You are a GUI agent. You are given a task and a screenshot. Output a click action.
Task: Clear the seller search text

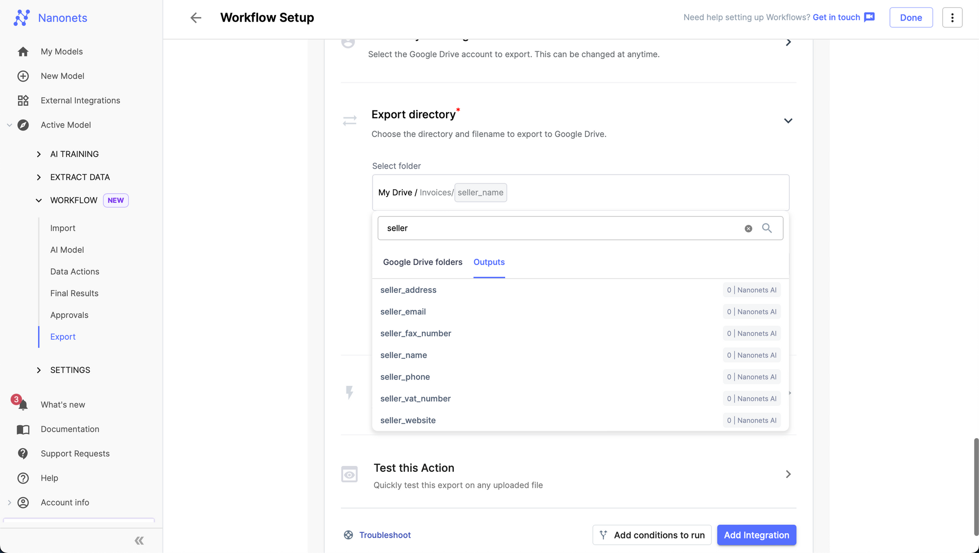click(x=748, y=228)
